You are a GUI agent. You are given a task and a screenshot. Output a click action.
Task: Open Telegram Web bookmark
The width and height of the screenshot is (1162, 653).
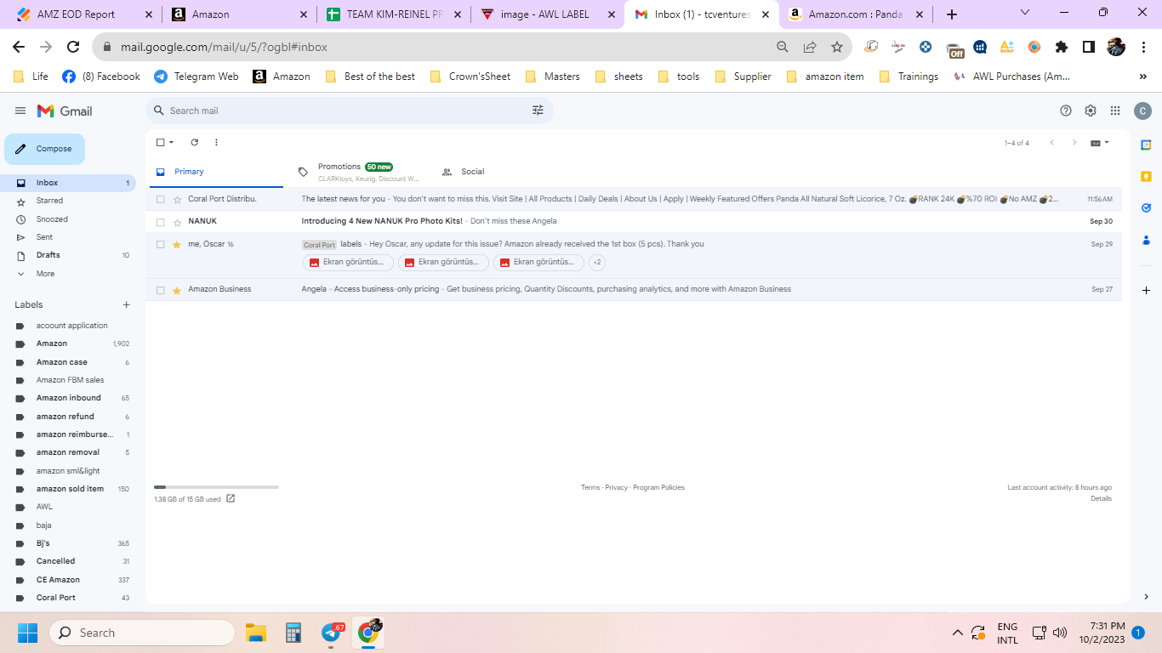point(197,77)
